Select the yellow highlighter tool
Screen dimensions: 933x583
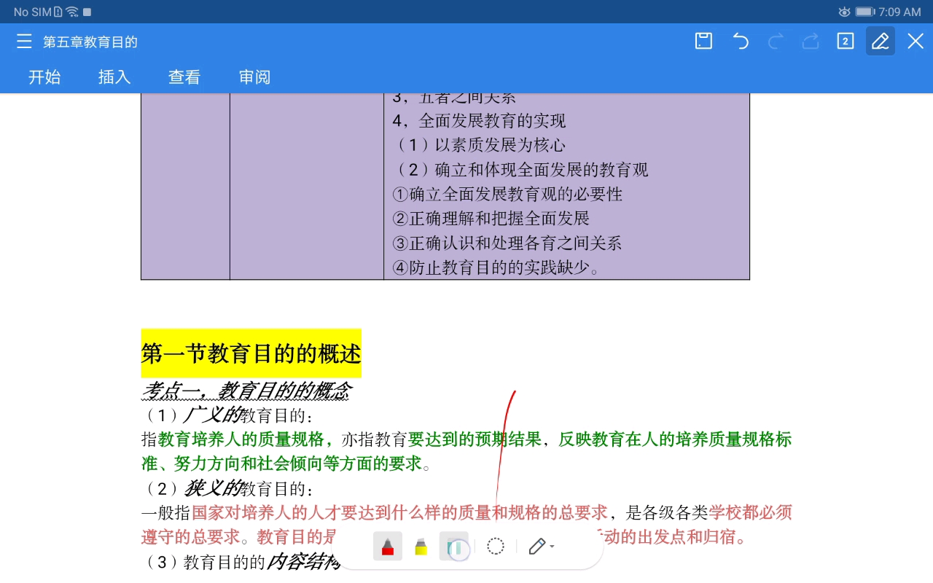pos(421,546)
